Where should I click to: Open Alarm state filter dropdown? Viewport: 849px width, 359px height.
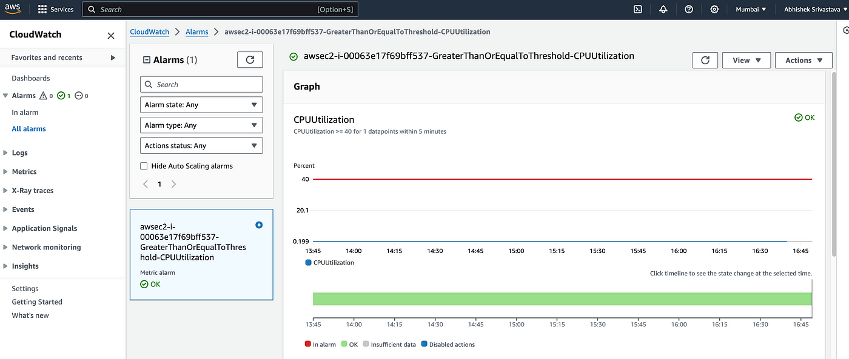click(201, 105)
